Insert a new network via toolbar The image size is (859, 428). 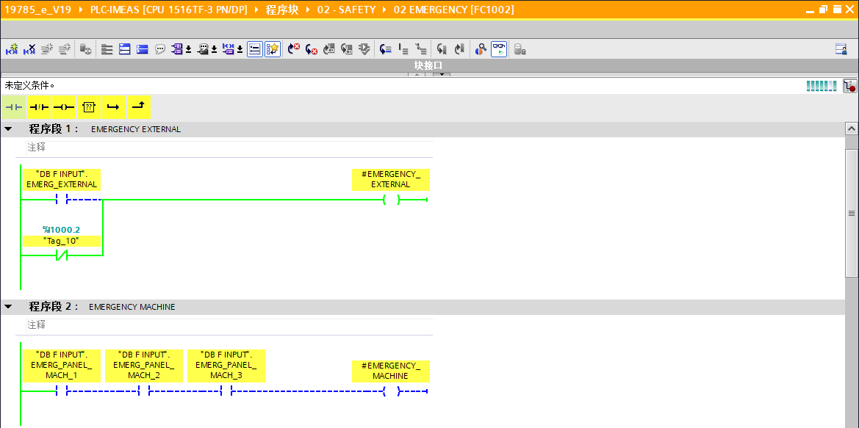pyautogui.click(x=12, y=49)
